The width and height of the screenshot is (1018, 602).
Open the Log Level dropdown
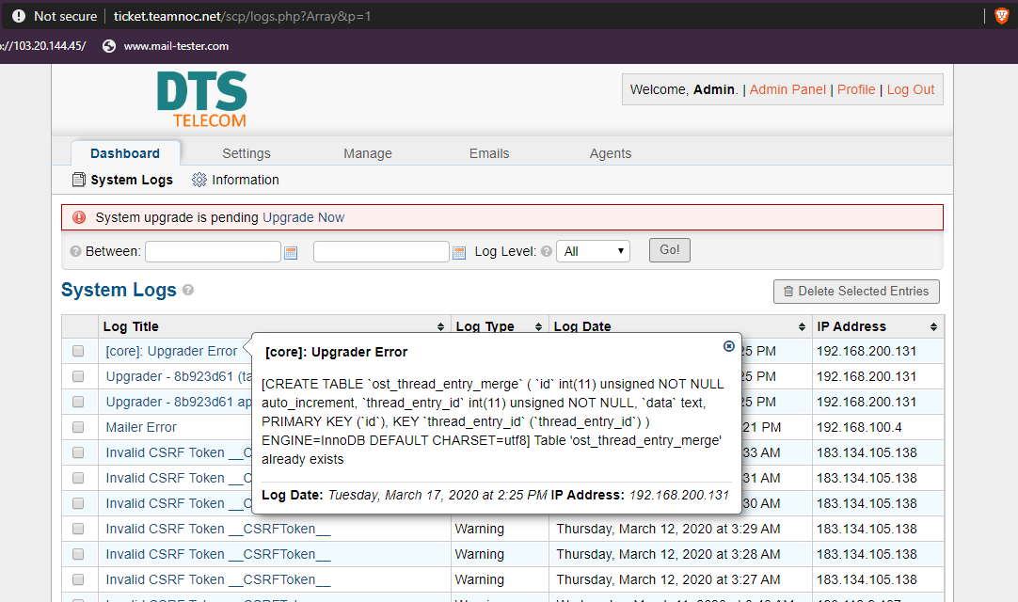pos(593,251)
